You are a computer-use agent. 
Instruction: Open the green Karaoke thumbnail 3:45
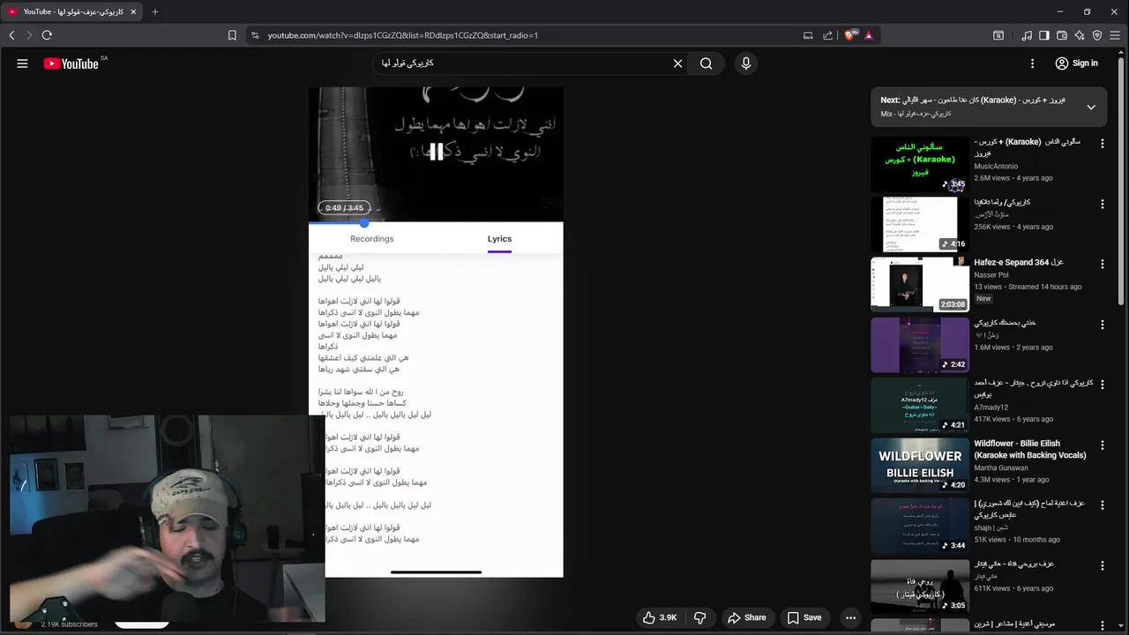[x=920, y=163]
